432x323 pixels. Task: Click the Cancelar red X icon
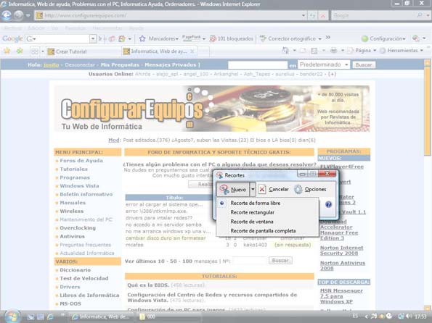click(x=262, y=189)
